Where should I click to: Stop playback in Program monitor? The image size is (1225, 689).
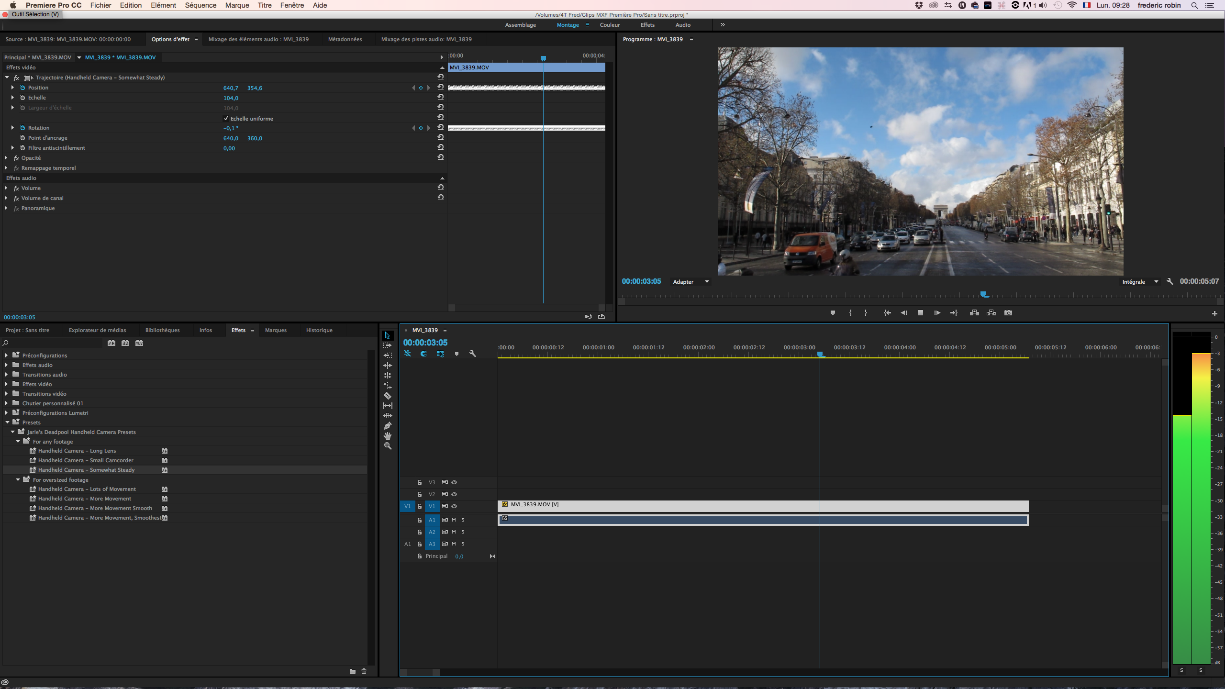click(920, 313)
